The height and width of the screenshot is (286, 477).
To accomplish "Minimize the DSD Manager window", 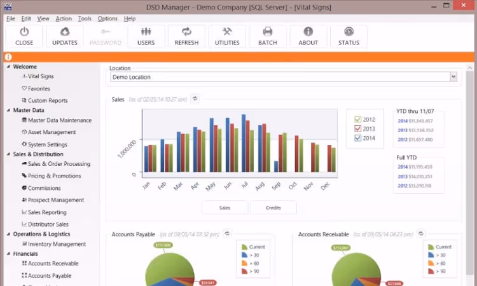I will (434, 6).
